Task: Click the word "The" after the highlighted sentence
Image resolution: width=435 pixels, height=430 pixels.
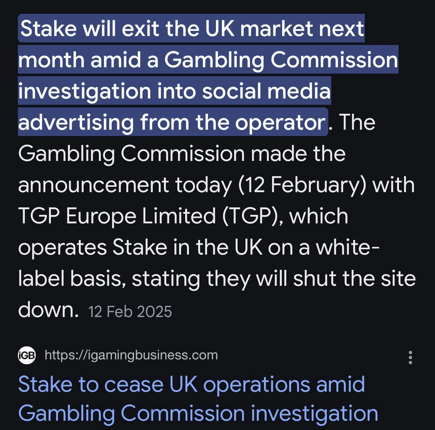Action: click(x=357, y=123)
